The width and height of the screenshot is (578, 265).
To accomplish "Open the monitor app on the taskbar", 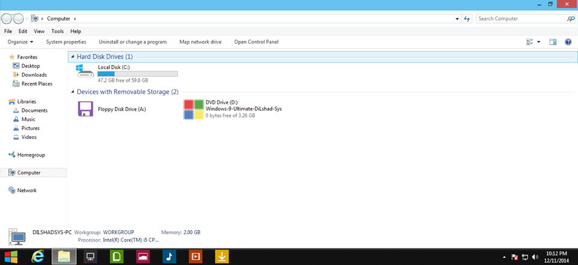I will 90,256.
